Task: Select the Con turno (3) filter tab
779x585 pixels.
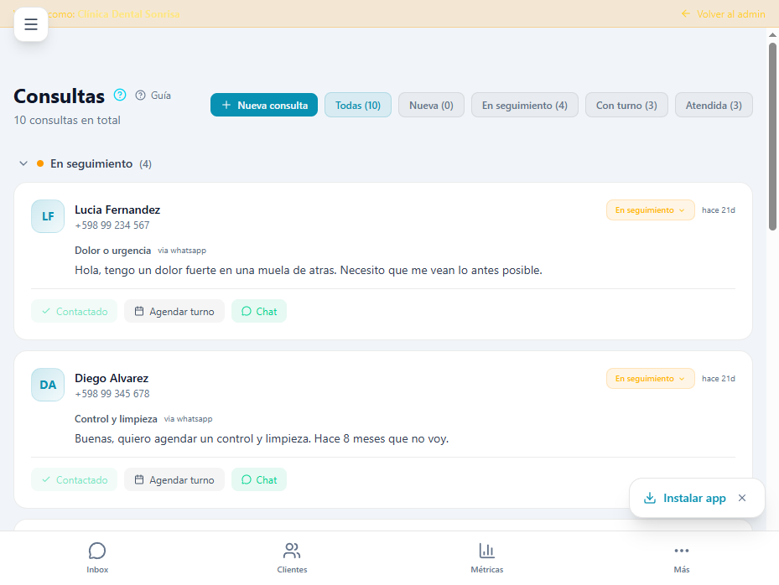Action: (x=626, y=105)
